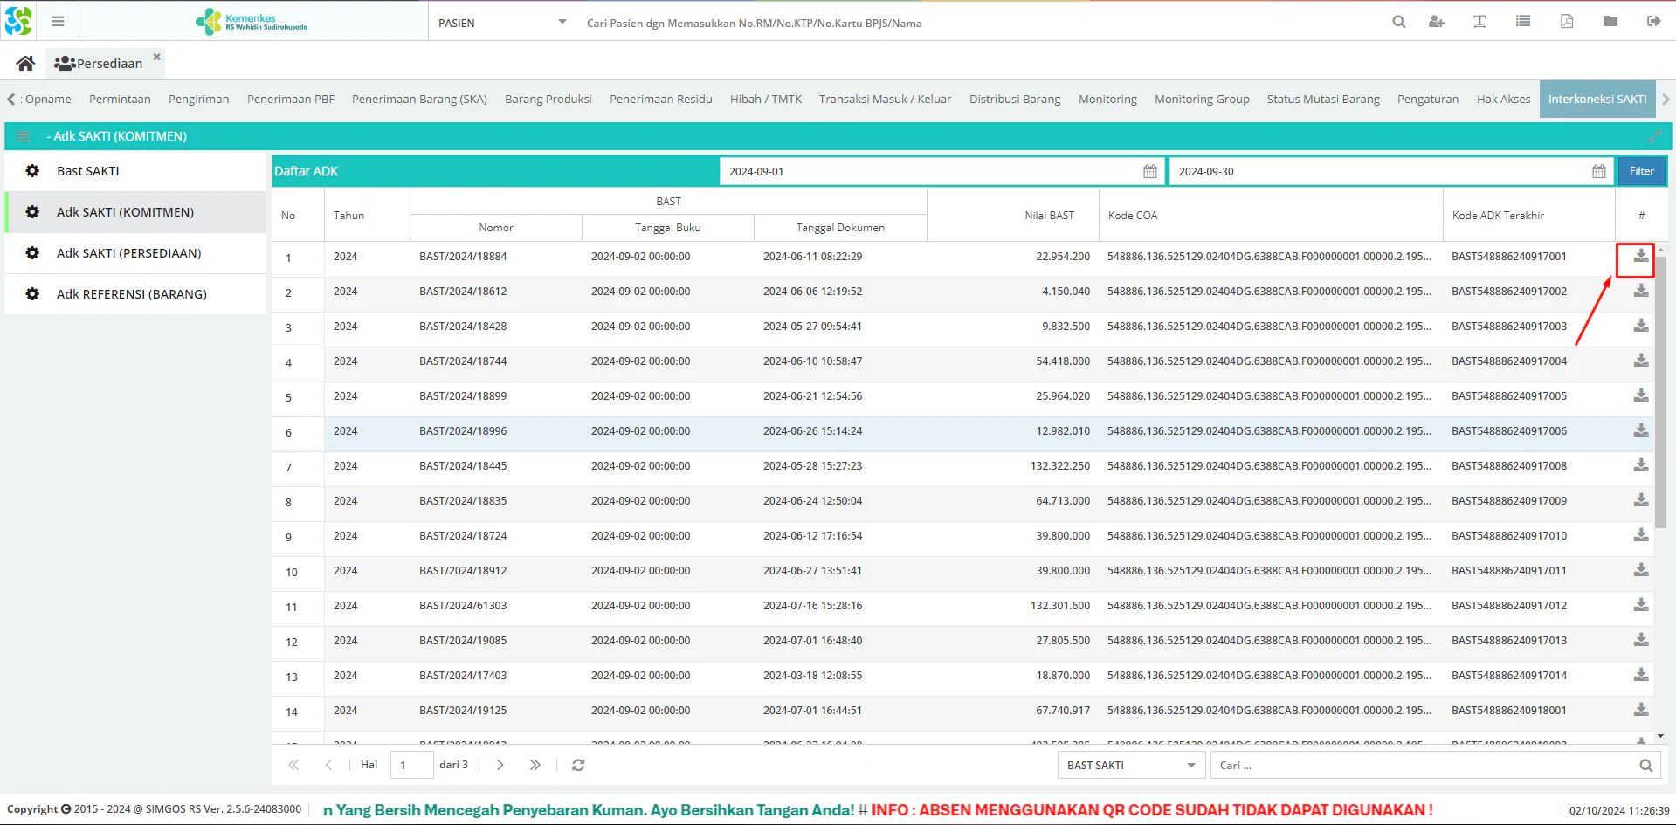The height and width of the screenshot is (825, 1676).
Task: Click the Filter button
Action: pos(1641,171)
